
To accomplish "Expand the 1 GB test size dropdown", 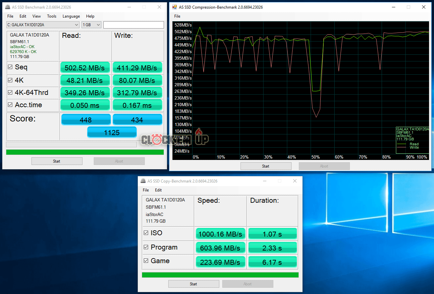I will click(x=91, y=25).
